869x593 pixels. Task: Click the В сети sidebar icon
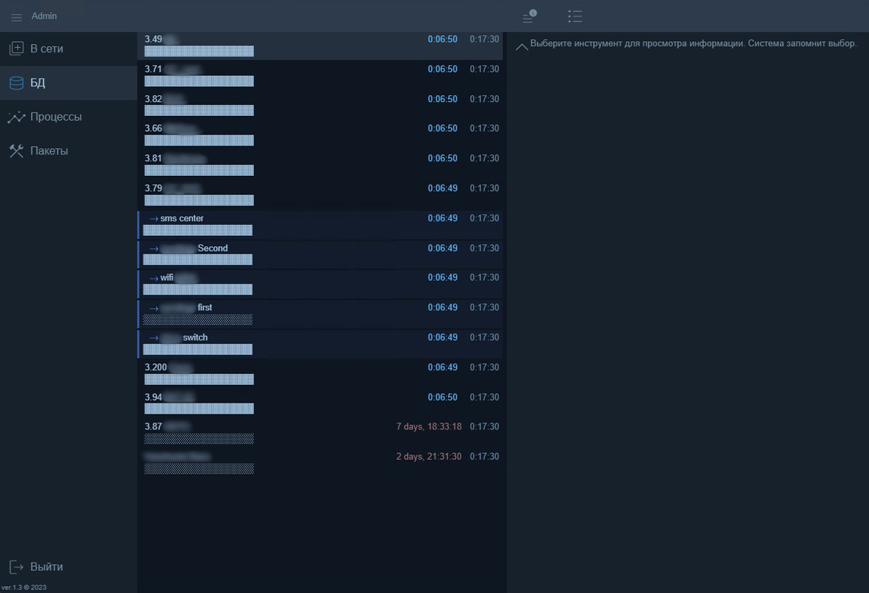click(16, 49)
